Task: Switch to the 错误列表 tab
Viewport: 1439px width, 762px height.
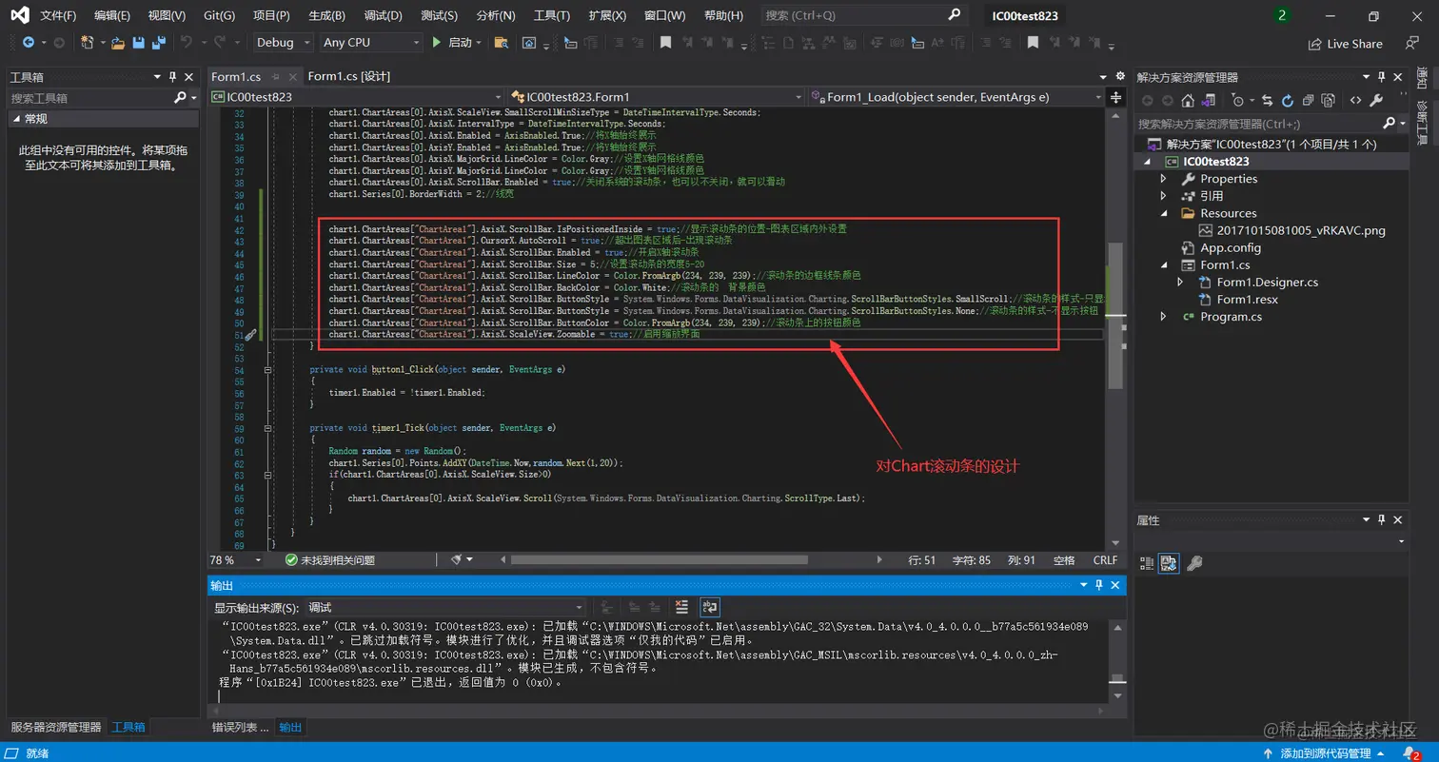Action: pyautogui.click(x=239, y=727)
